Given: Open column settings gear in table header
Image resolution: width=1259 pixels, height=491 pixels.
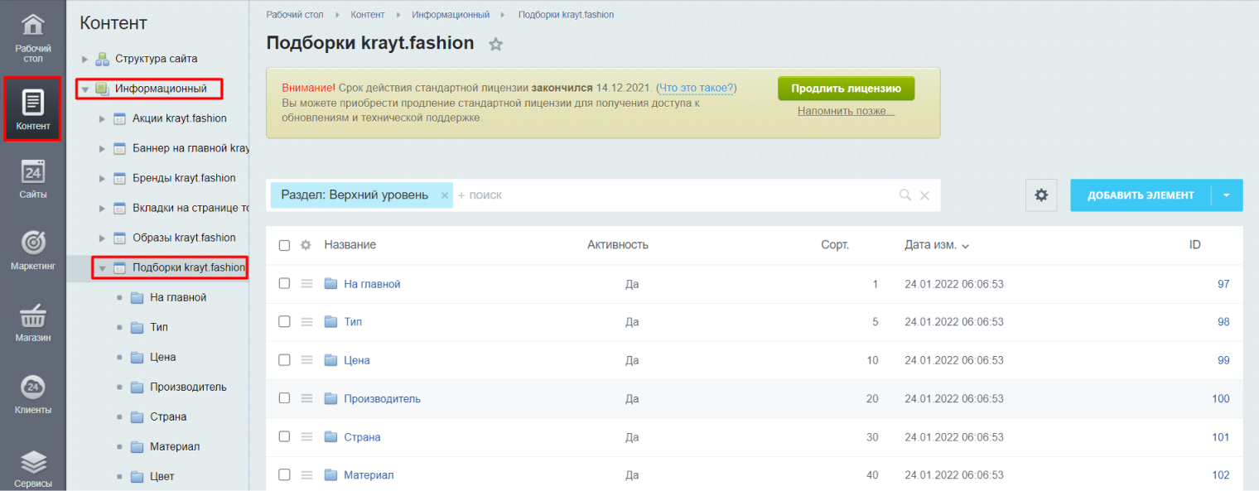Looking at the screenshot, I should 306,245.
